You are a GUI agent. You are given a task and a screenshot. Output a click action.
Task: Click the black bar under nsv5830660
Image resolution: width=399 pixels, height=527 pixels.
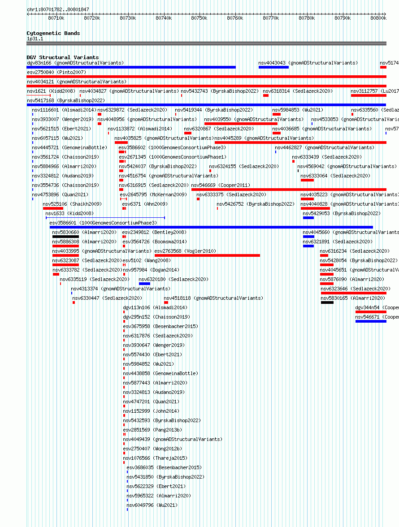coord(65,237)
